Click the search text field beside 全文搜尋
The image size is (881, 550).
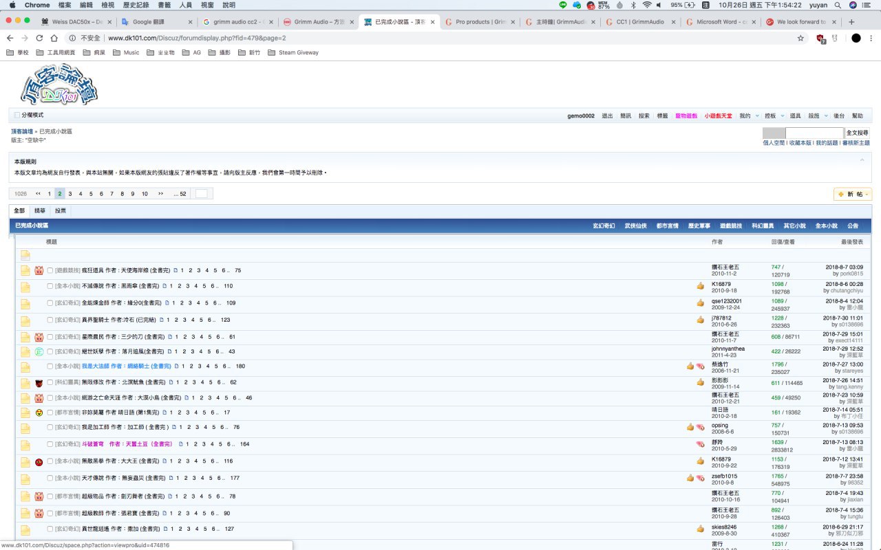point(814,133)
